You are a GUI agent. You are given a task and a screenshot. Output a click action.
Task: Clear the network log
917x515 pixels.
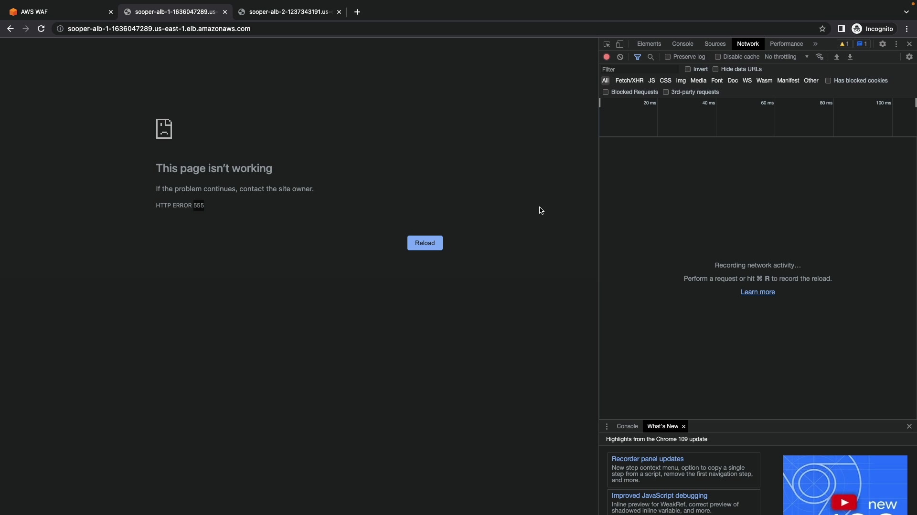pos(620,57)
